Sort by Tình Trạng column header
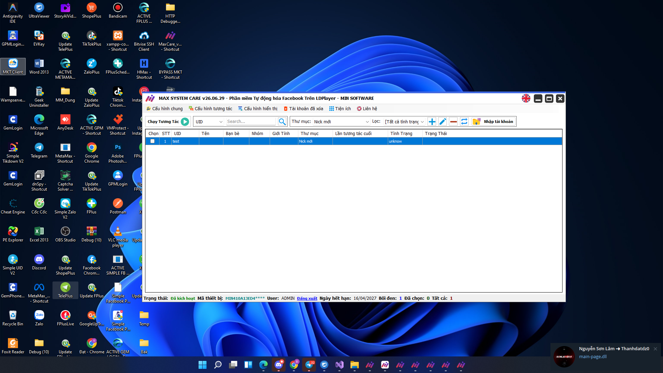 [x=405, y=134]
